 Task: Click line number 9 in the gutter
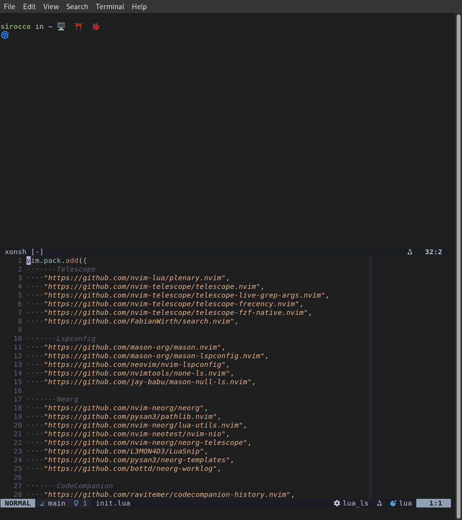(20, 330)
